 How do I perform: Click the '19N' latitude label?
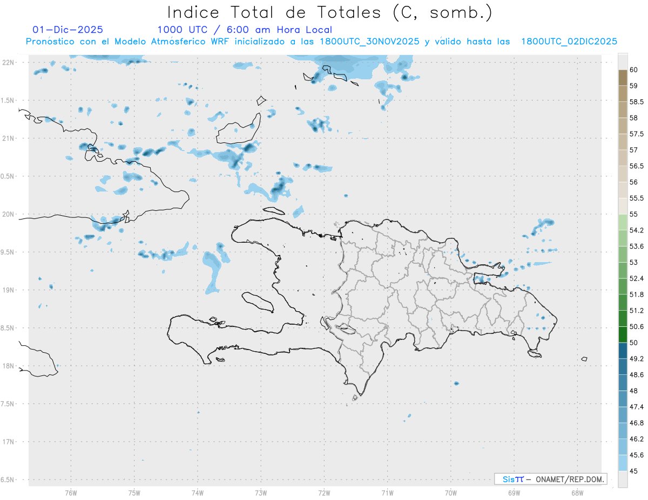[x=8, y=290]
